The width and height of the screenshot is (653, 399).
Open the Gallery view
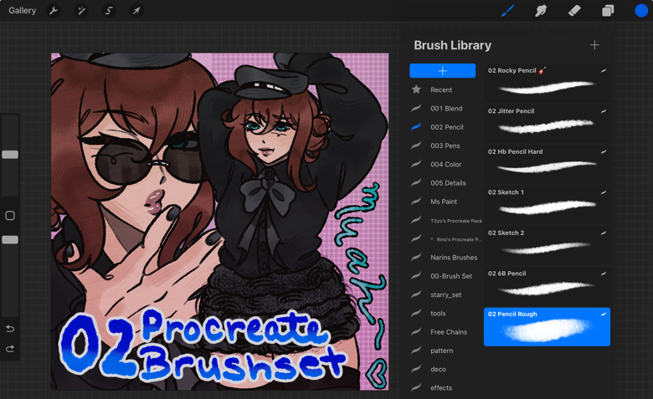click(x=23, y=10)
